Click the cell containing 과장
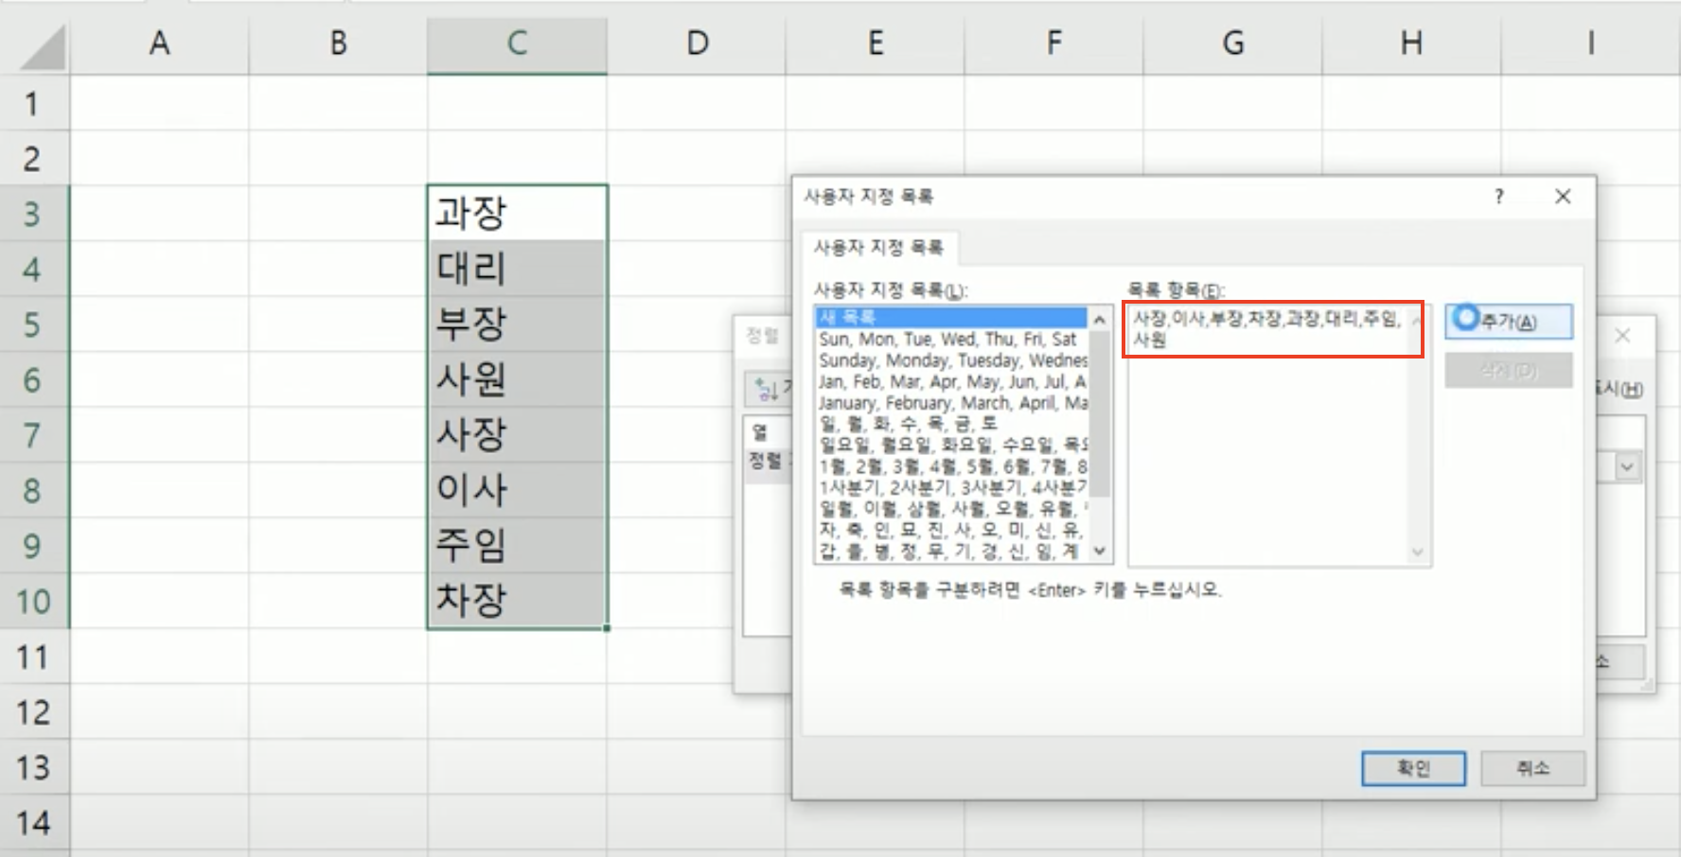The height and width of the screenshot is (857, 1681). point(517,213)
